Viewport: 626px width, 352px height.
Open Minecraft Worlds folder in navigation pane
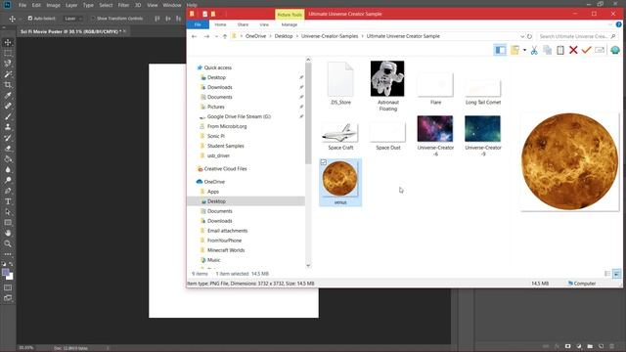click(x=226, y=250)
